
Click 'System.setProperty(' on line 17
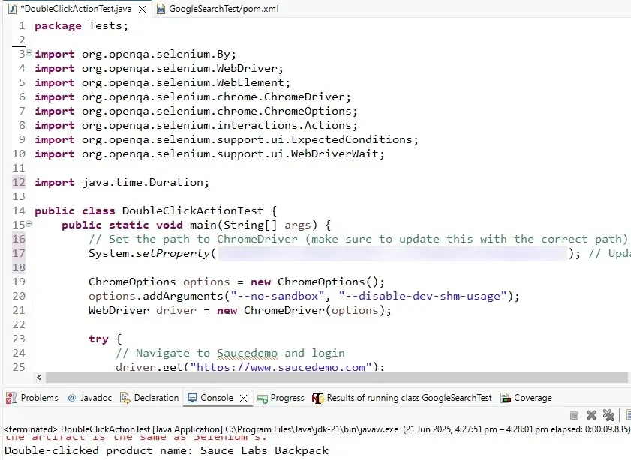tap(152, 253)
